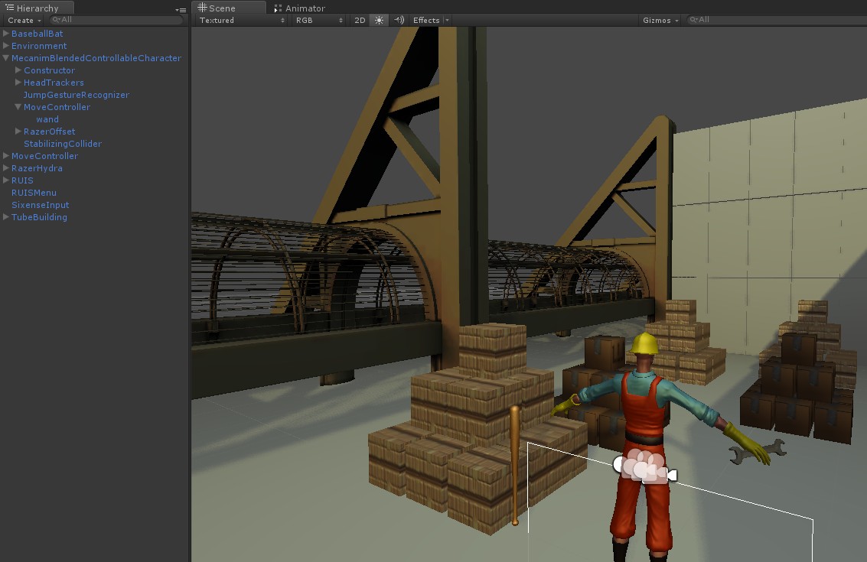Select HeadTrackers in hierarchy
This screenshot has height=562, width=867.
point(54,83)
